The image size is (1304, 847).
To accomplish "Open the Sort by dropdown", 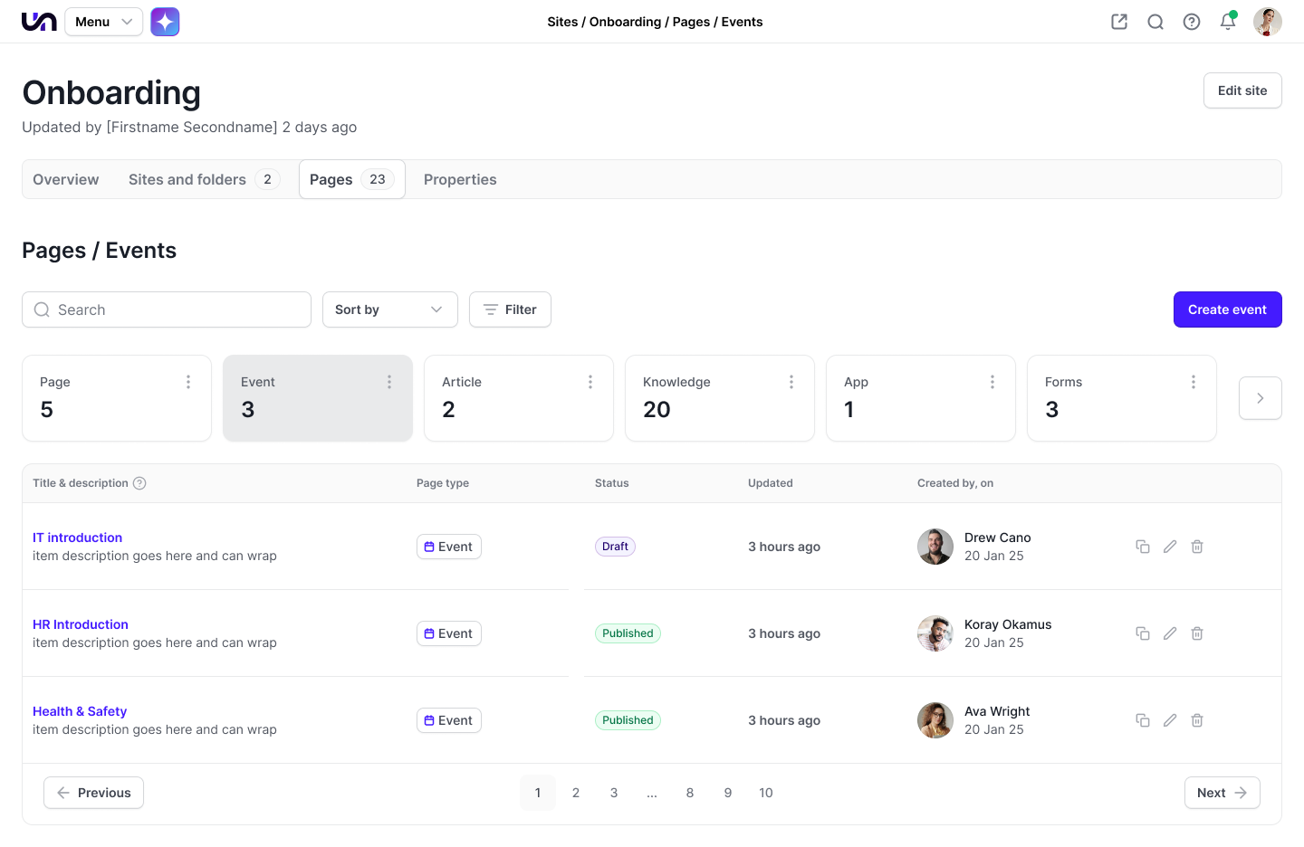I will pos(389,309).
